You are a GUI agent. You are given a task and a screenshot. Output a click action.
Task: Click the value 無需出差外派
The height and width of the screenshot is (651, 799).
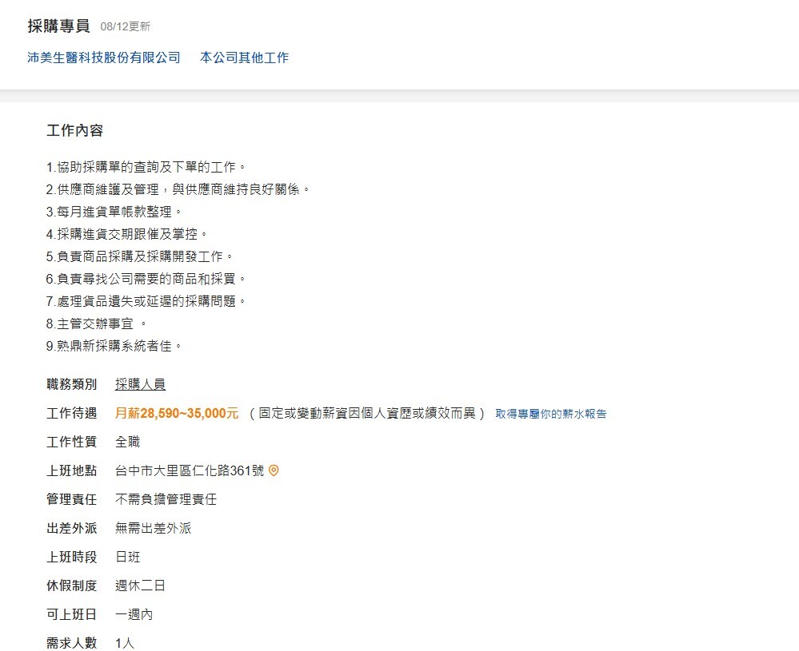pyautogui.click(x=154, y=528)
